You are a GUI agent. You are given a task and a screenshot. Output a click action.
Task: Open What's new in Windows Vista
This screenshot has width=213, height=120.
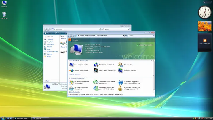coord(105,71)
